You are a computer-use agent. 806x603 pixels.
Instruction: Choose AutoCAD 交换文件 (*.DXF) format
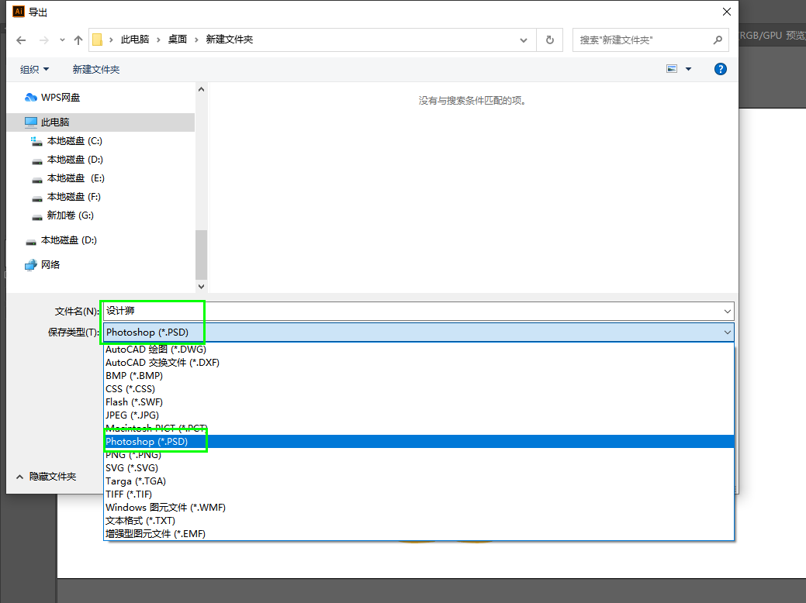pos(418,363)
